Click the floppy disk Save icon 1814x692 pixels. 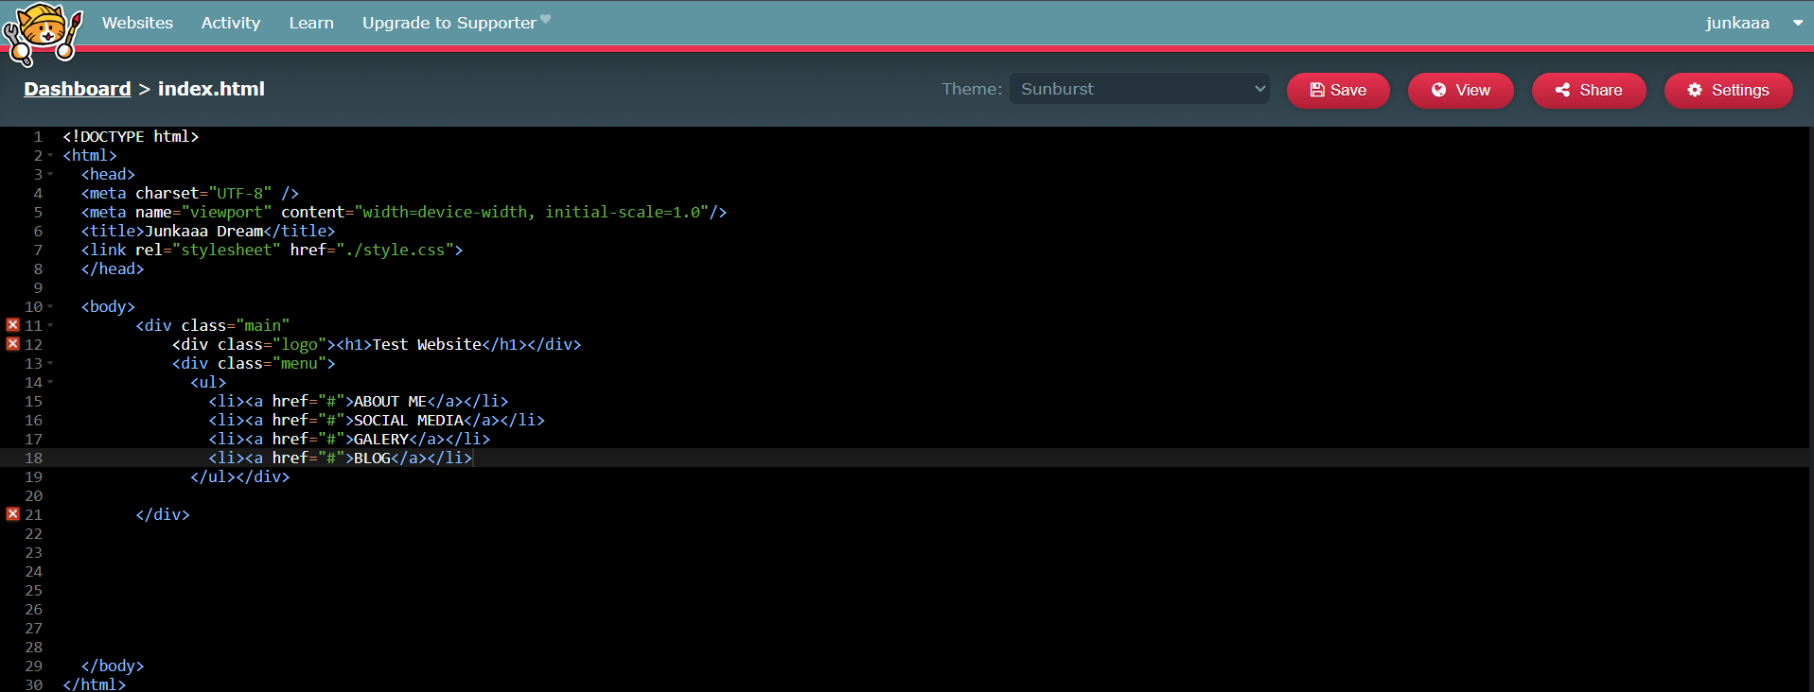(x=1316, y=90)
